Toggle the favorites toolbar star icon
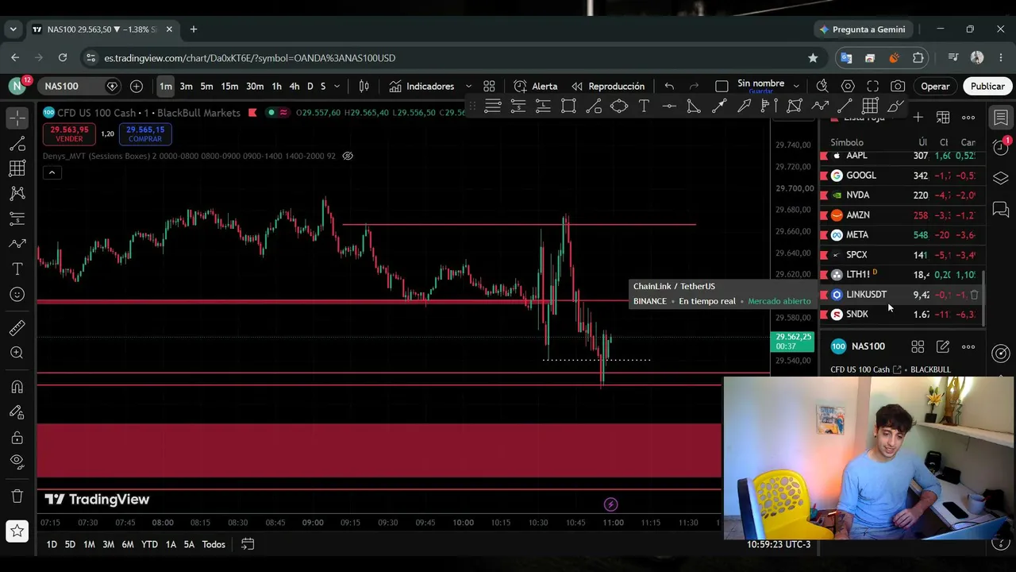This screenshot has width=1016, height=572. 17,531
